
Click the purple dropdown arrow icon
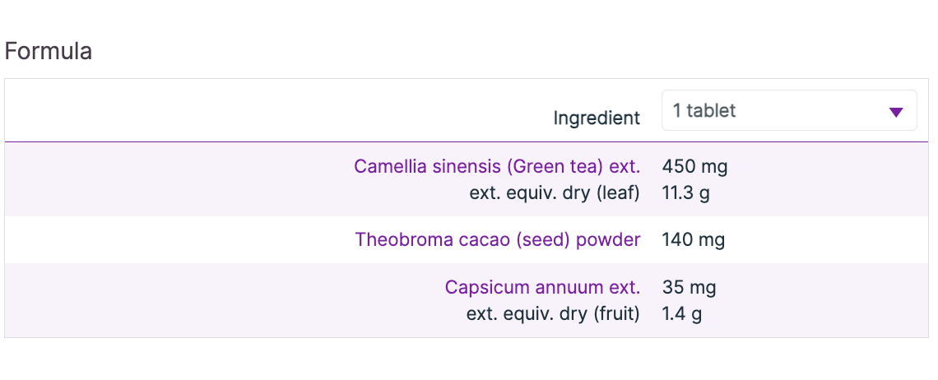click(x=896, y=112)
